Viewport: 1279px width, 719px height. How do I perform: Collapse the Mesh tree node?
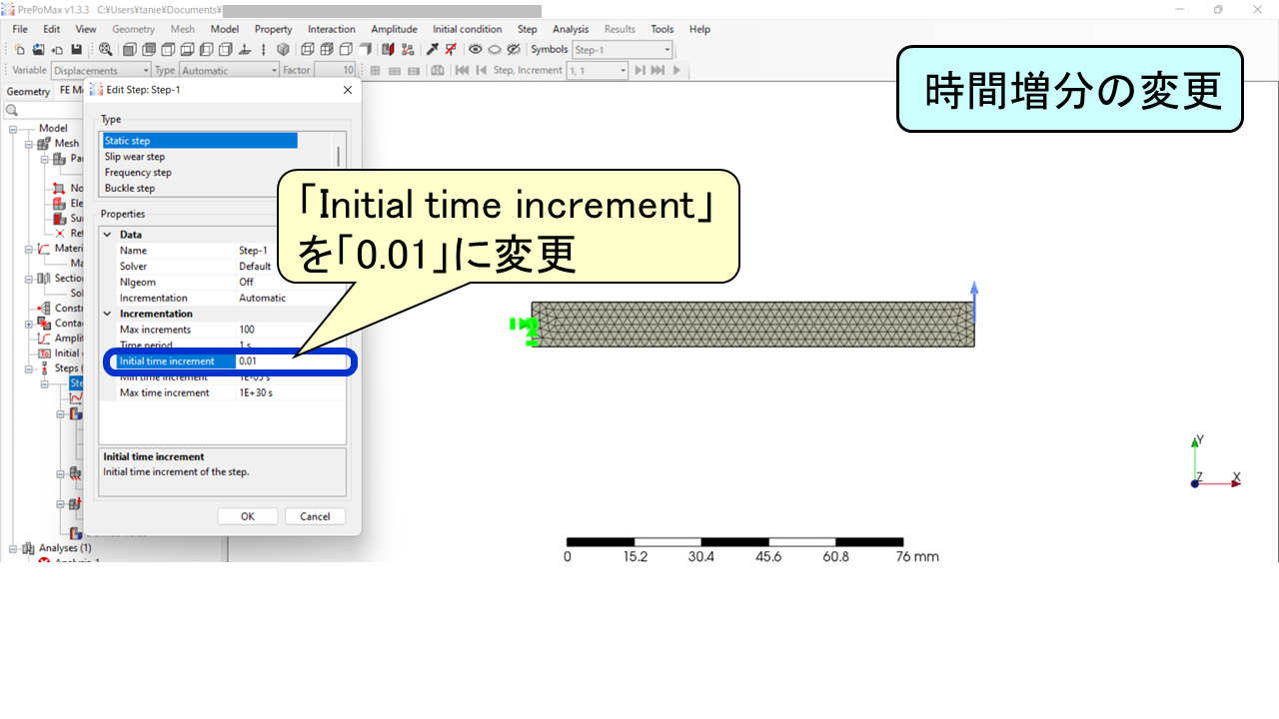coord(29,143)
